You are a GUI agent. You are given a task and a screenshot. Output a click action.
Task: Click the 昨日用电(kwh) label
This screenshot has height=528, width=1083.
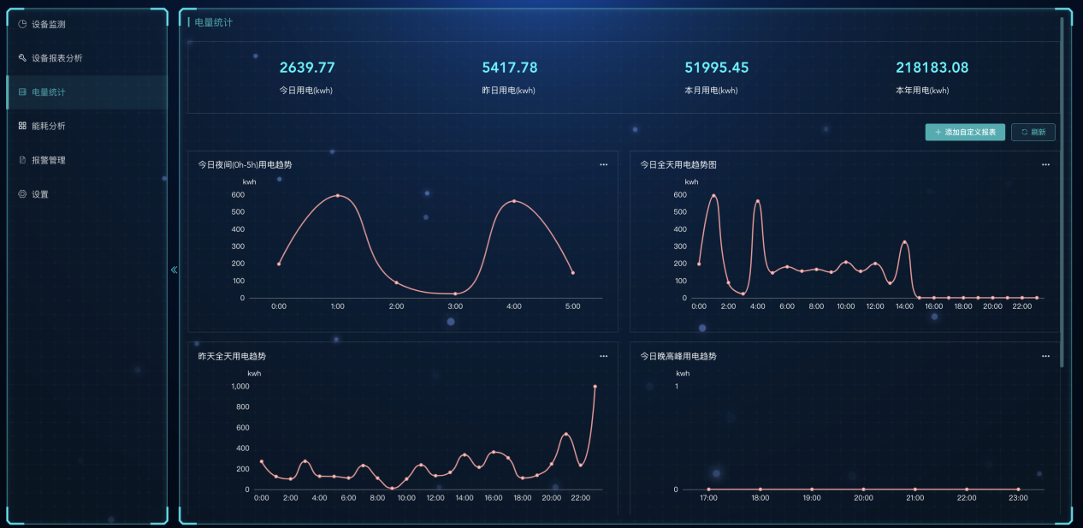point(509,91)
